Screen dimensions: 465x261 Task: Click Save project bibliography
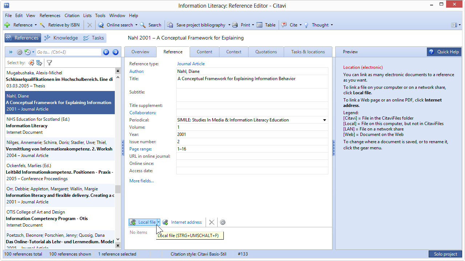tap(197, 25)
